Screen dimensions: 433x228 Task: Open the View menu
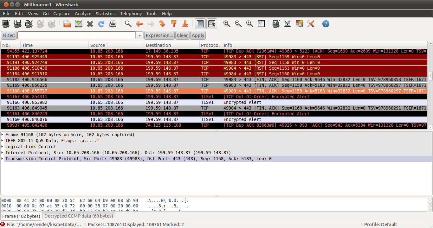33,14
